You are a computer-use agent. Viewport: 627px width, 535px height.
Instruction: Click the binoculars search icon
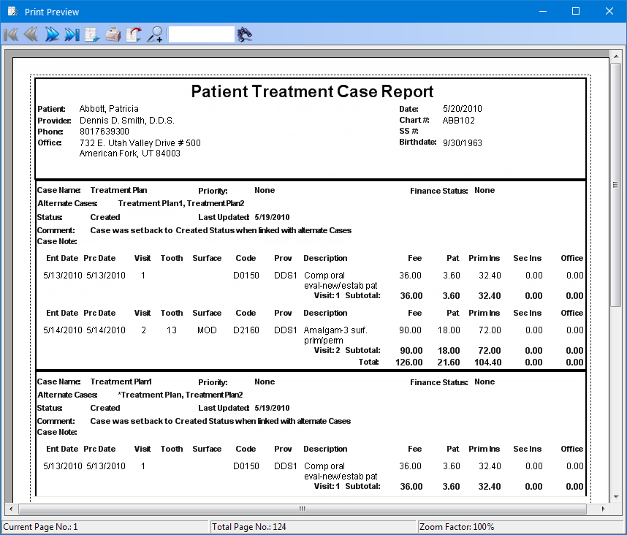point(245,34)
